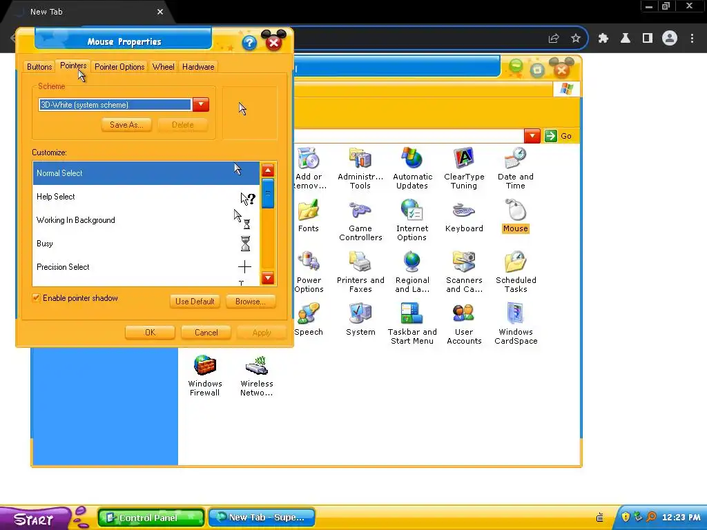Open the Automatic Updates icon
This screenshot has height=530, width=707.
coord(412,159)
